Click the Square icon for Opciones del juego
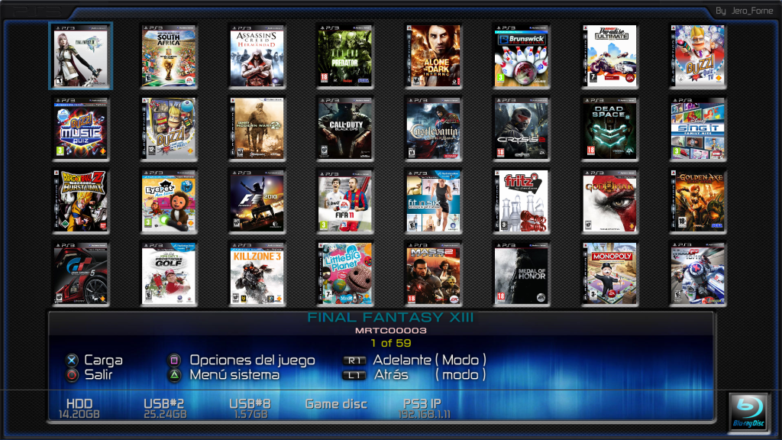Image resolution: width=782 pixels, height=440 pixels. pos(174,361)
